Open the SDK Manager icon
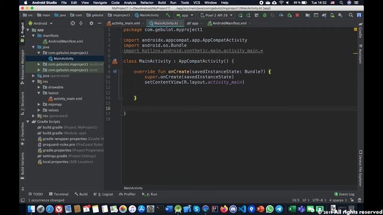This screenshot has height=215, width=383. click(341, 16)
